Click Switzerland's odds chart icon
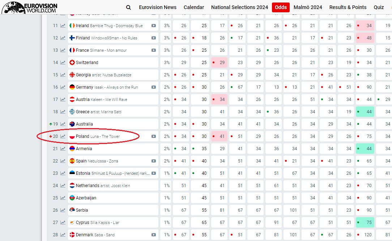 63,63
